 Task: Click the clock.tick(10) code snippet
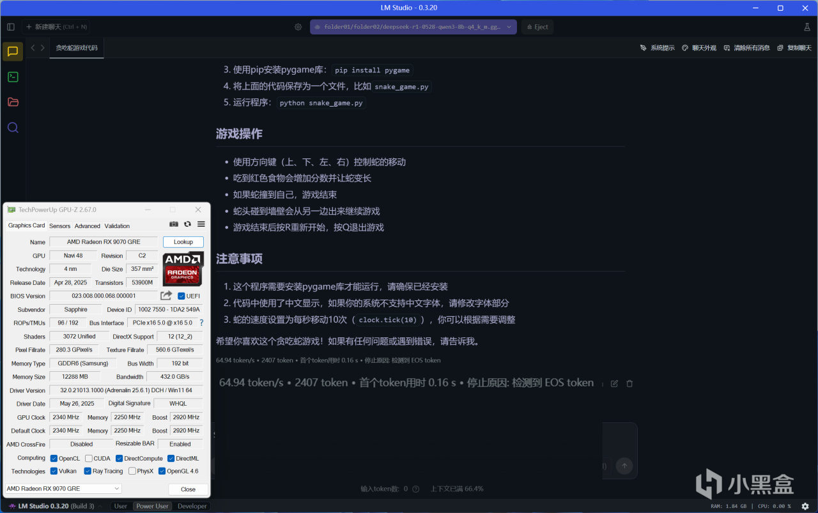point(387,320)
